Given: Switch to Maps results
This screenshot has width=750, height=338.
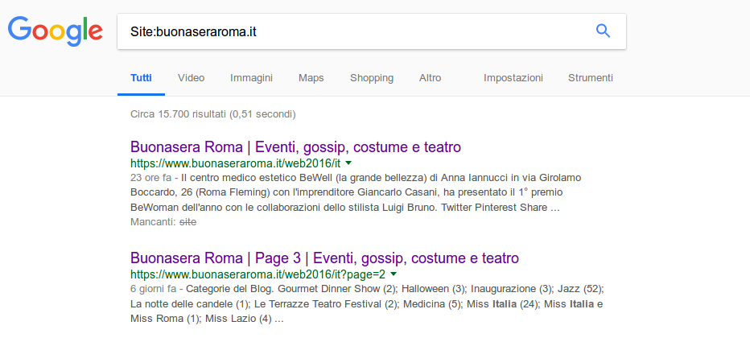Looking at the screenshot, I should [311, 78].
